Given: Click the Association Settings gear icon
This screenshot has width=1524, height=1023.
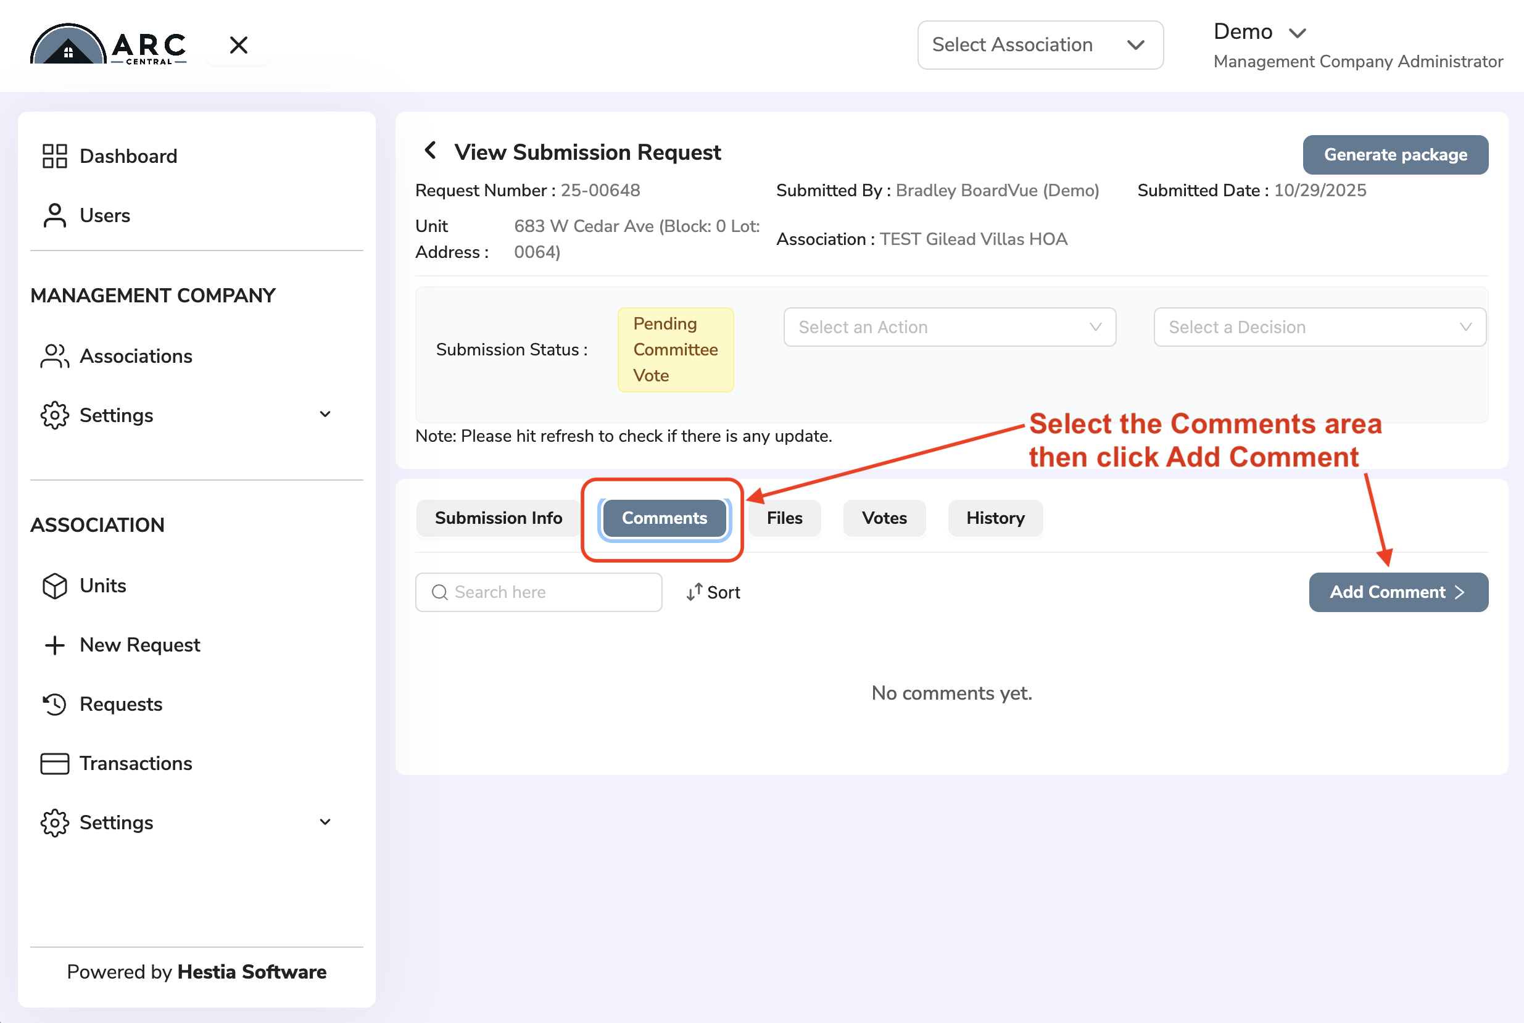Looking at the screenshot, I should click(55, 823).
